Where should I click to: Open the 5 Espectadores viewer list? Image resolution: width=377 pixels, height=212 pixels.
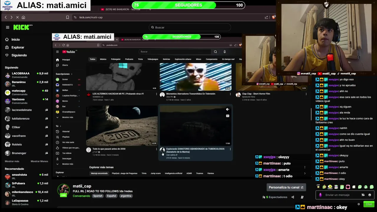[x=275, y=197]
